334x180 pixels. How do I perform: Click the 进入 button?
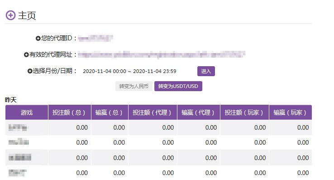(x=206, y=71)
